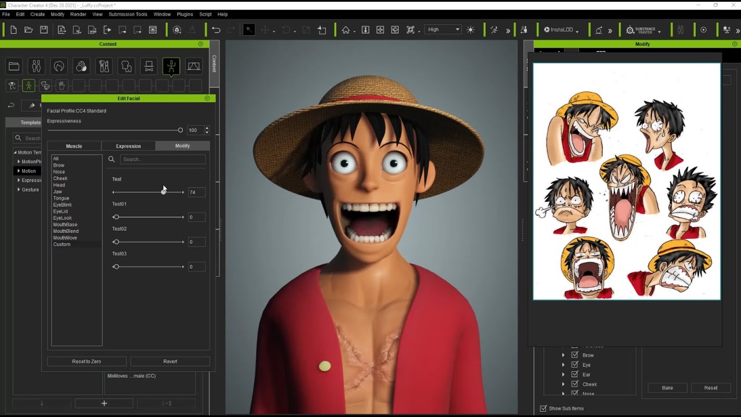Click the Expressiveness slider
The width and height of the screenshot is (741, 417).
tap(115, 130)
